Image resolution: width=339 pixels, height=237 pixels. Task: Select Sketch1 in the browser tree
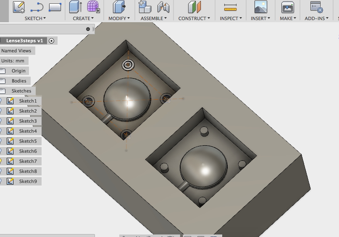pyautogui.click(x=28, y=101)
